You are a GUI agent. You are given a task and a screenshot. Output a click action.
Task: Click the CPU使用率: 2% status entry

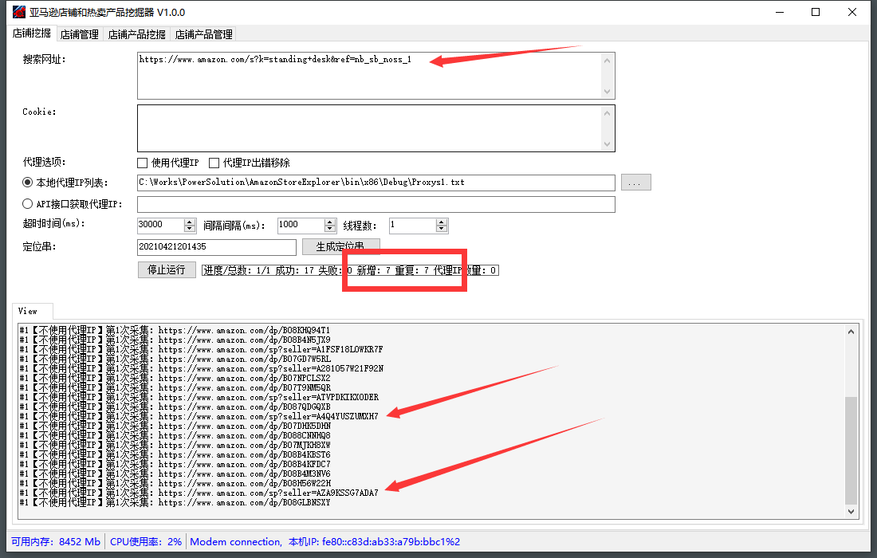coord(145,542)
